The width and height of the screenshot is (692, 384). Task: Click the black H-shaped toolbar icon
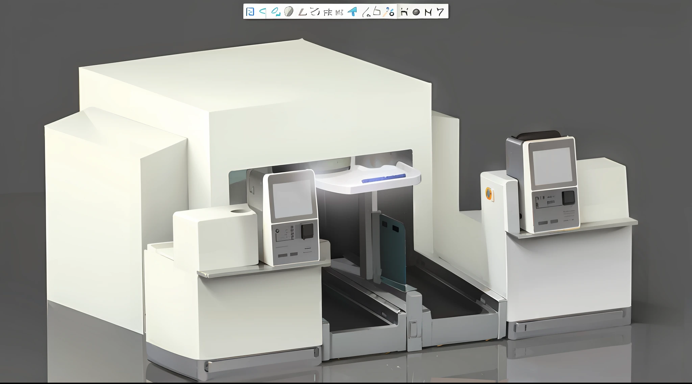(404, 12)
